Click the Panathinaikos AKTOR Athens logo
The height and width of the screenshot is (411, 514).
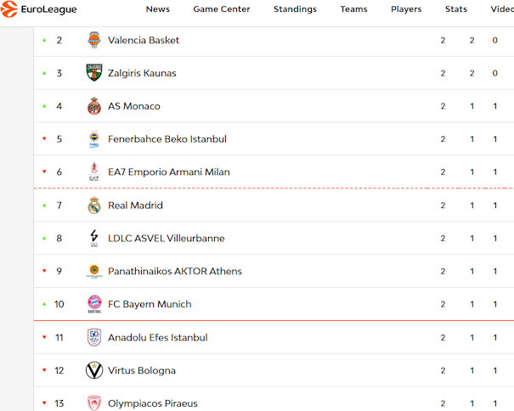click(x=94, y=272)
